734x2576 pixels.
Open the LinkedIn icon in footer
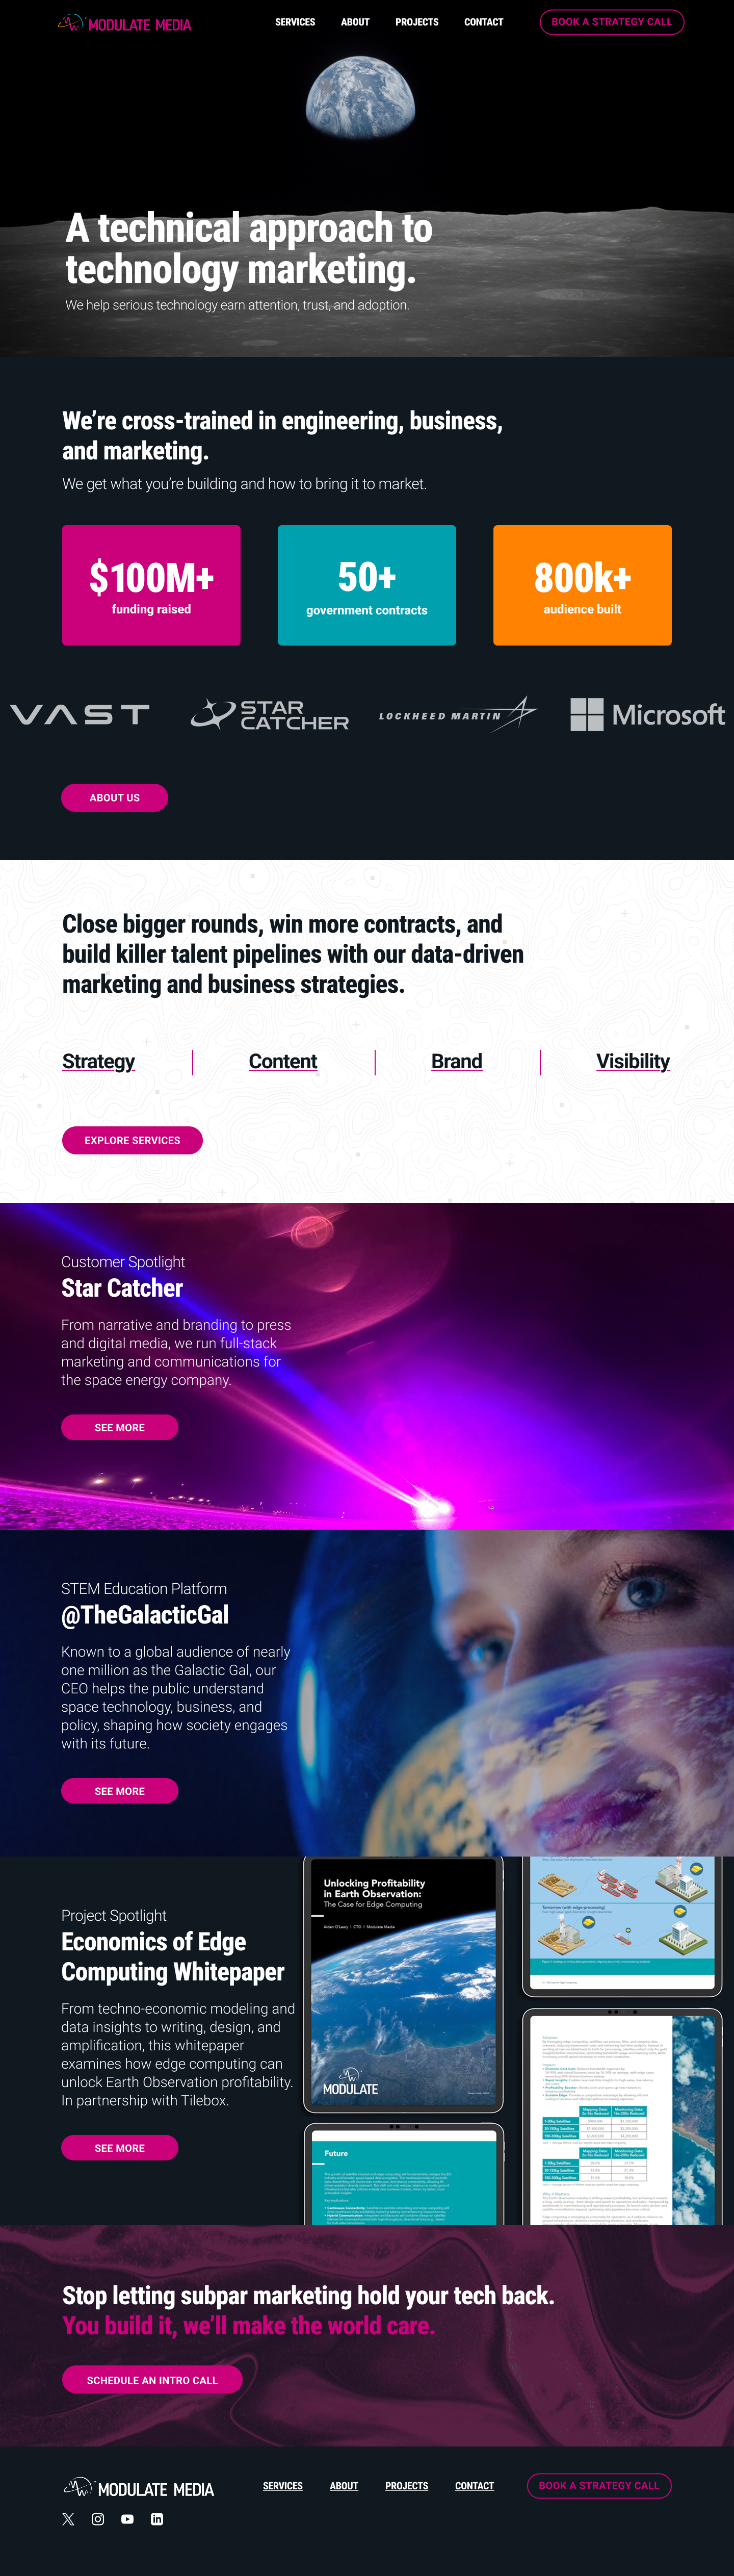click(157, 2519)
